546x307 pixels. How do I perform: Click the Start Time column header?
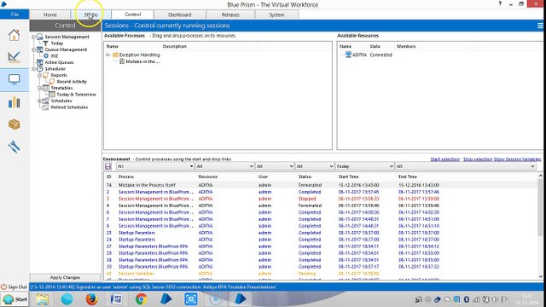point(348,177)
